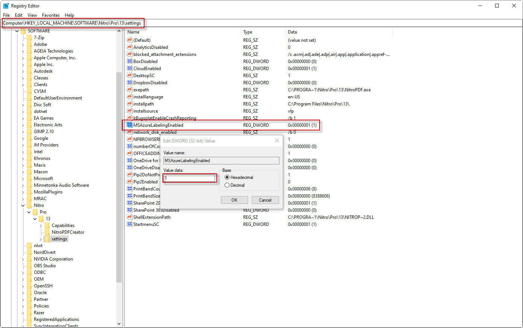This screenshot has height=328, width=523.
Task: Click the settings folder icon in tree
Action: tap(47, 239)
